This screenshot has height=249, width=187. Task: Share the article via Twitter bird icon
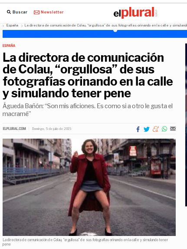pos(146,129)
